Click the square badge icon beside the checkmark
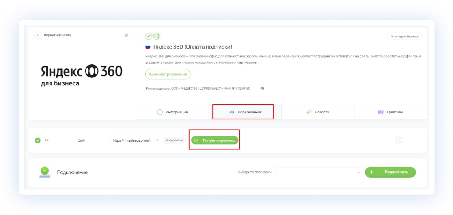The height and width of the screenshot is (215, 453). point(156,36)
